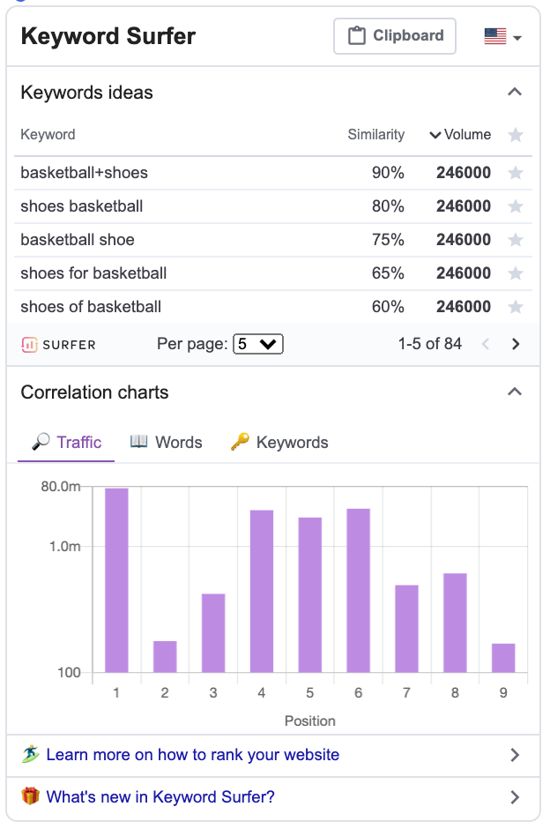Click the chevron beside Learn more link
This screenshot has width=550, height=829.
(515, 755)
